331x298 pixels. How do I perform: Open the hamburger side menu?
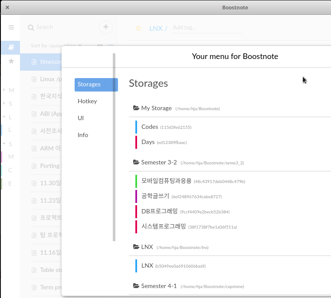click(x=11, y=27)
